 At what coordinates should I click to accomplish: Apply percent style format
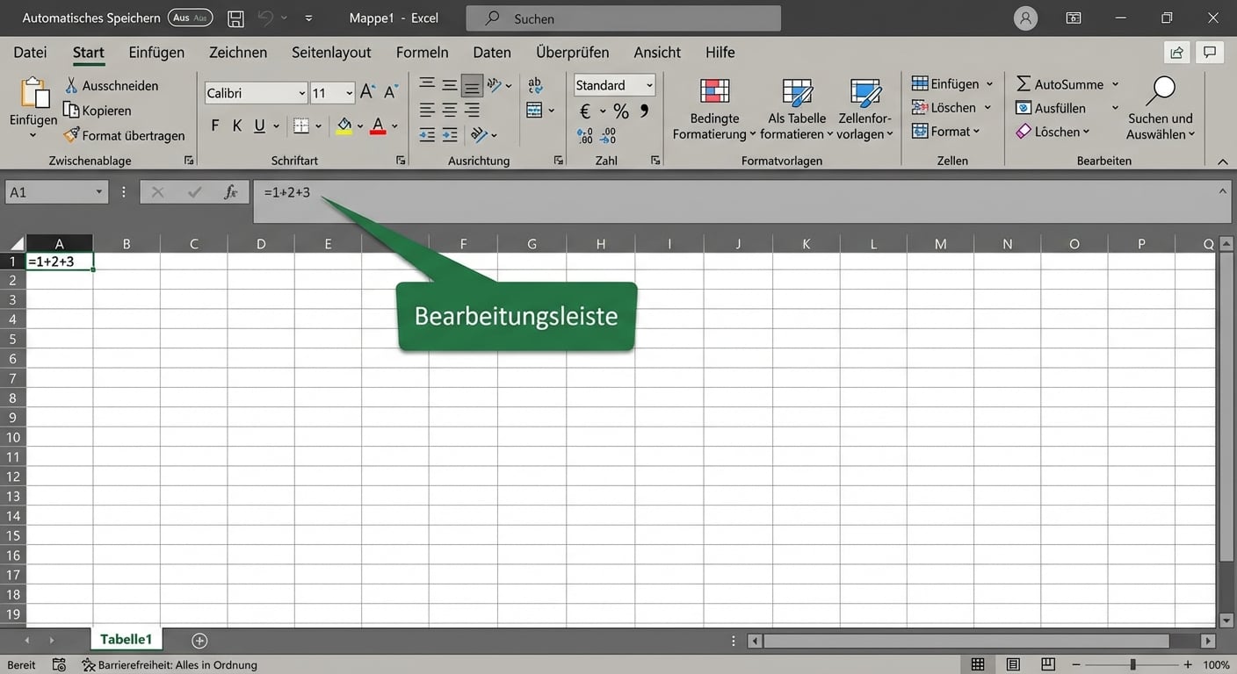pos(621,111)
